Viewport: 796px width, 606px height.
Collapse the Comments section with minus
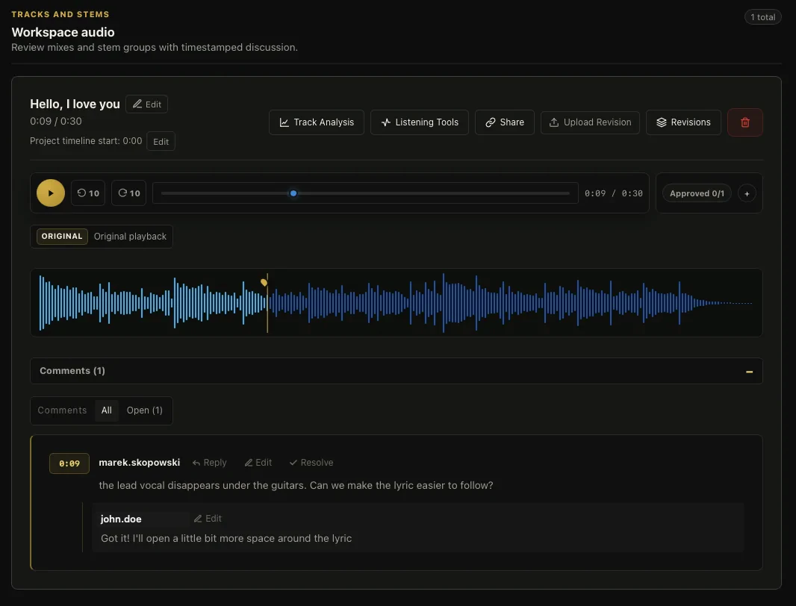click(749, 372)
